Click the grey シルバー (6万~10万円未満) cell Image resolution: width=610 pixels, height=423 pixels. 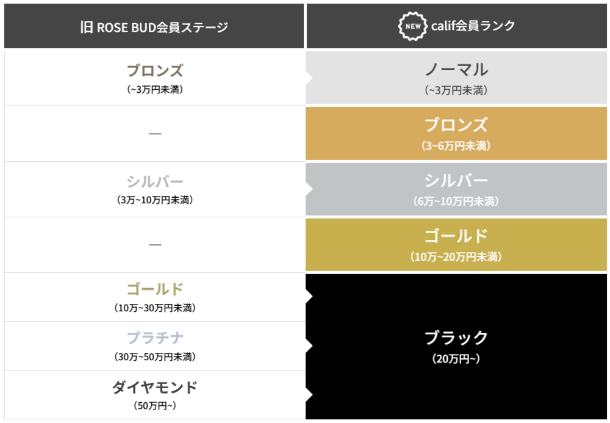[x=456, y=189]
